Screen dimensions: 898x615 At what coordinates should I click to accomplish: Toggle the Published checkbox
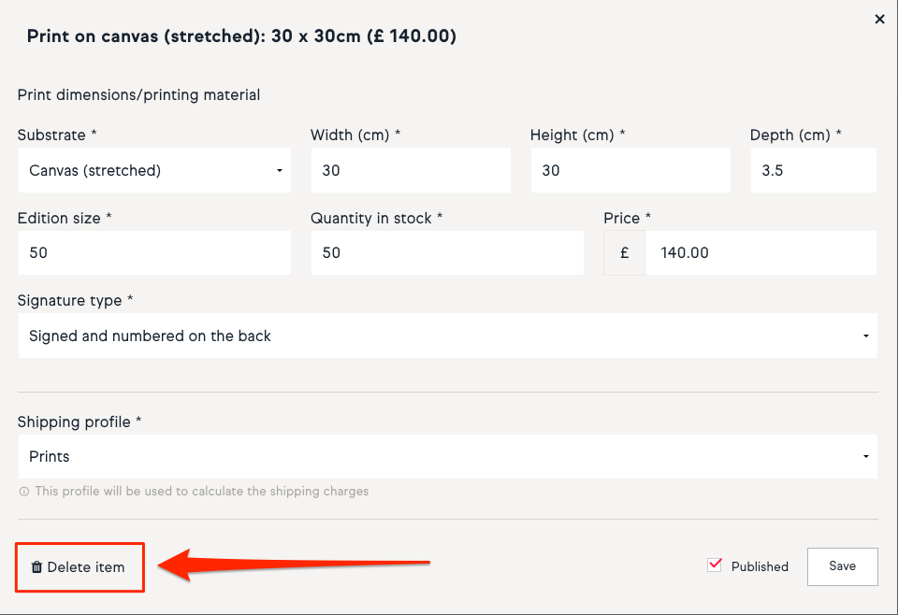click(x=716, y=565)
